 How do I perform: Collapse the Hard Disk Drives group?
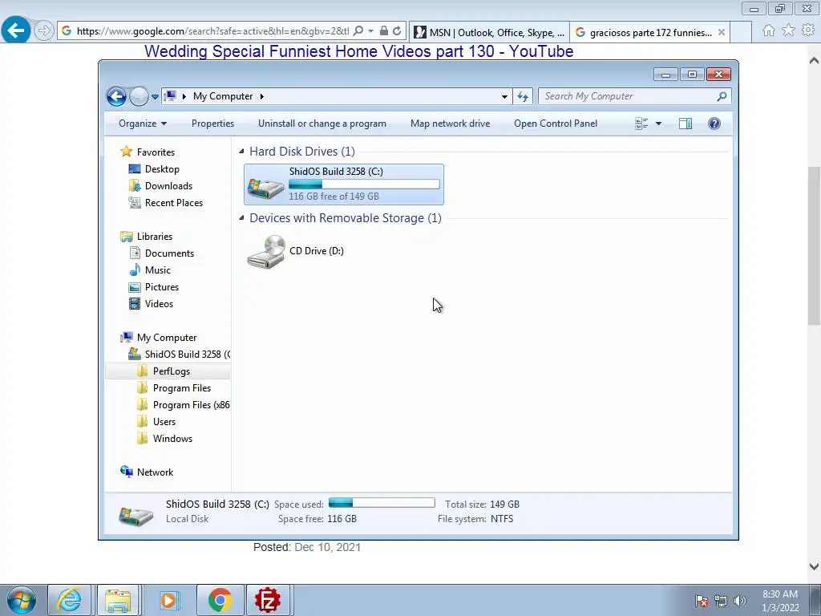pyautogui.click(x=241, y=152)
